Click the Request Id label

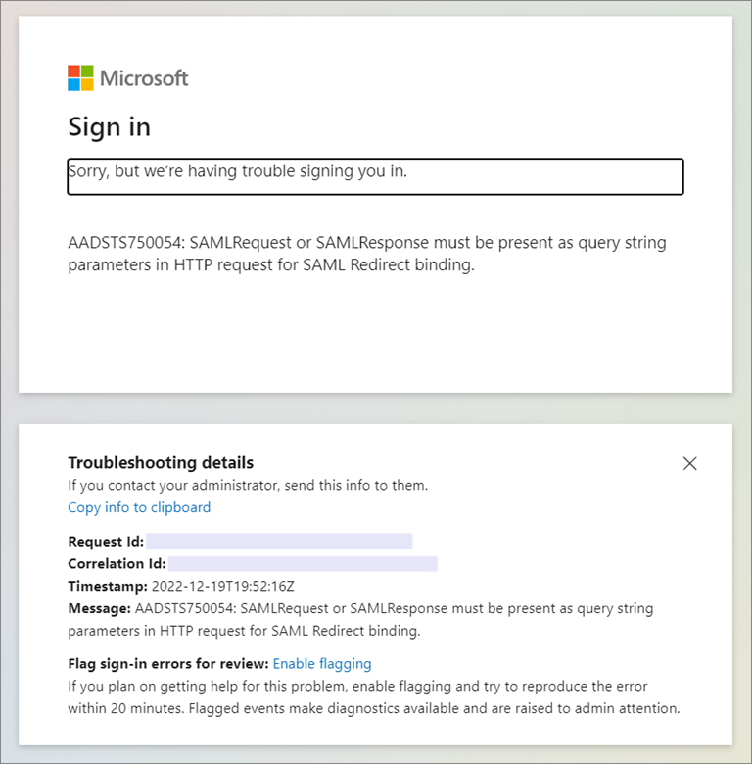tap(106, 542)
